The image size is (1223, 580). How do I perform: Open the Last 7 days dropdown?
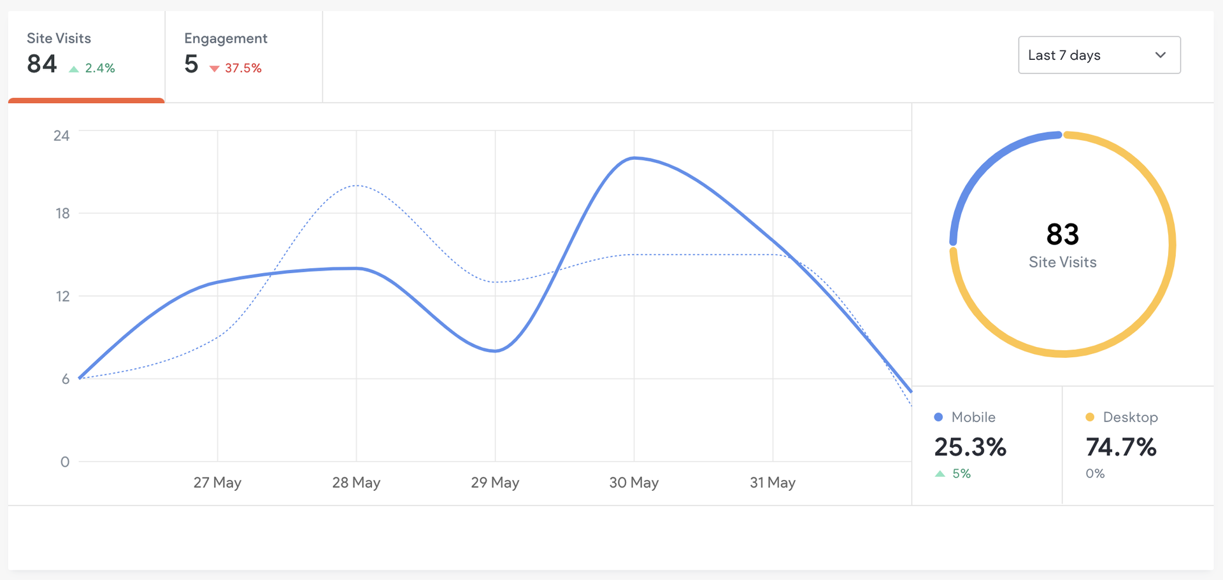pyautogui.click(x=1099, y=55)
